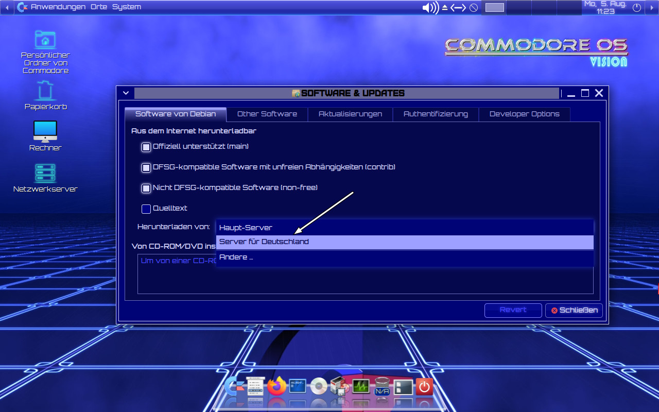Disable Nicht DFSG-kompatible Software (non-free)
This screenshot has height=412, width=659.
tap(146, 188)
